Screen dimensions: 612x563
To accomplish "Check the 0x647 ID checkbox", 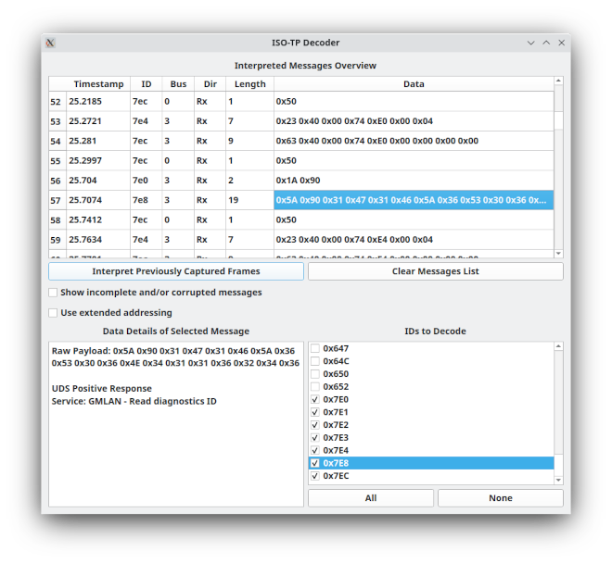I will pyautogui.click(x=315, y=348).
